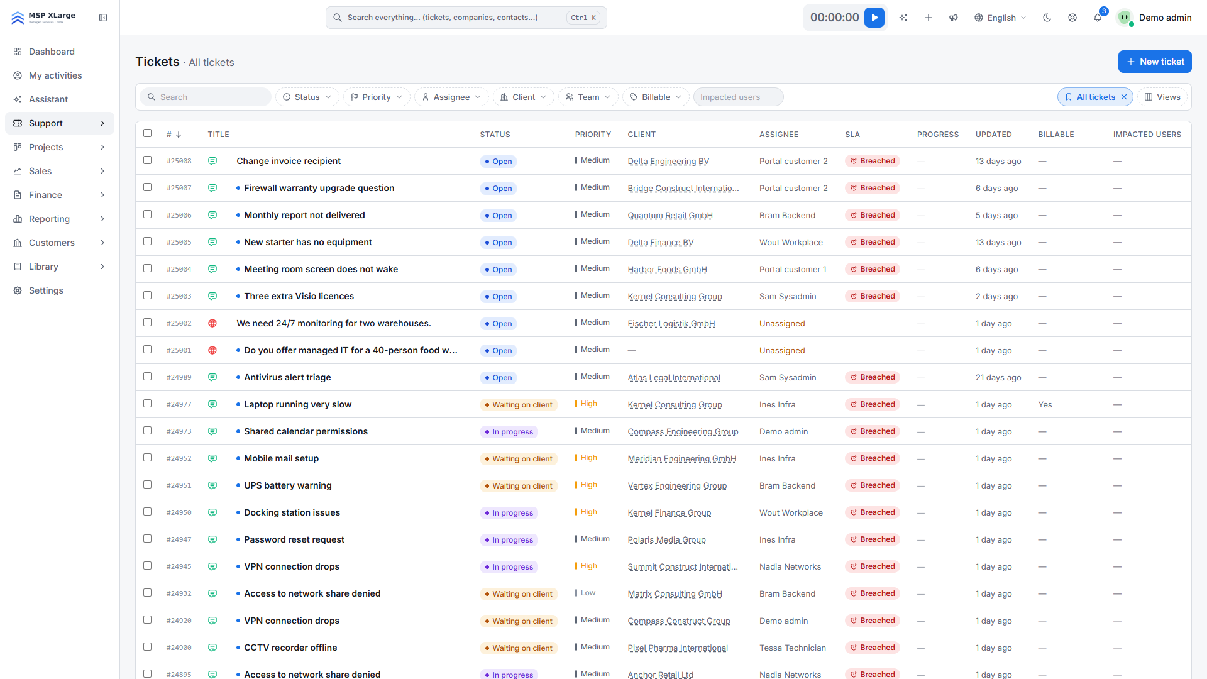
Task: Click the chat icon on ticket #24977
Action: [x=212, y=404]
